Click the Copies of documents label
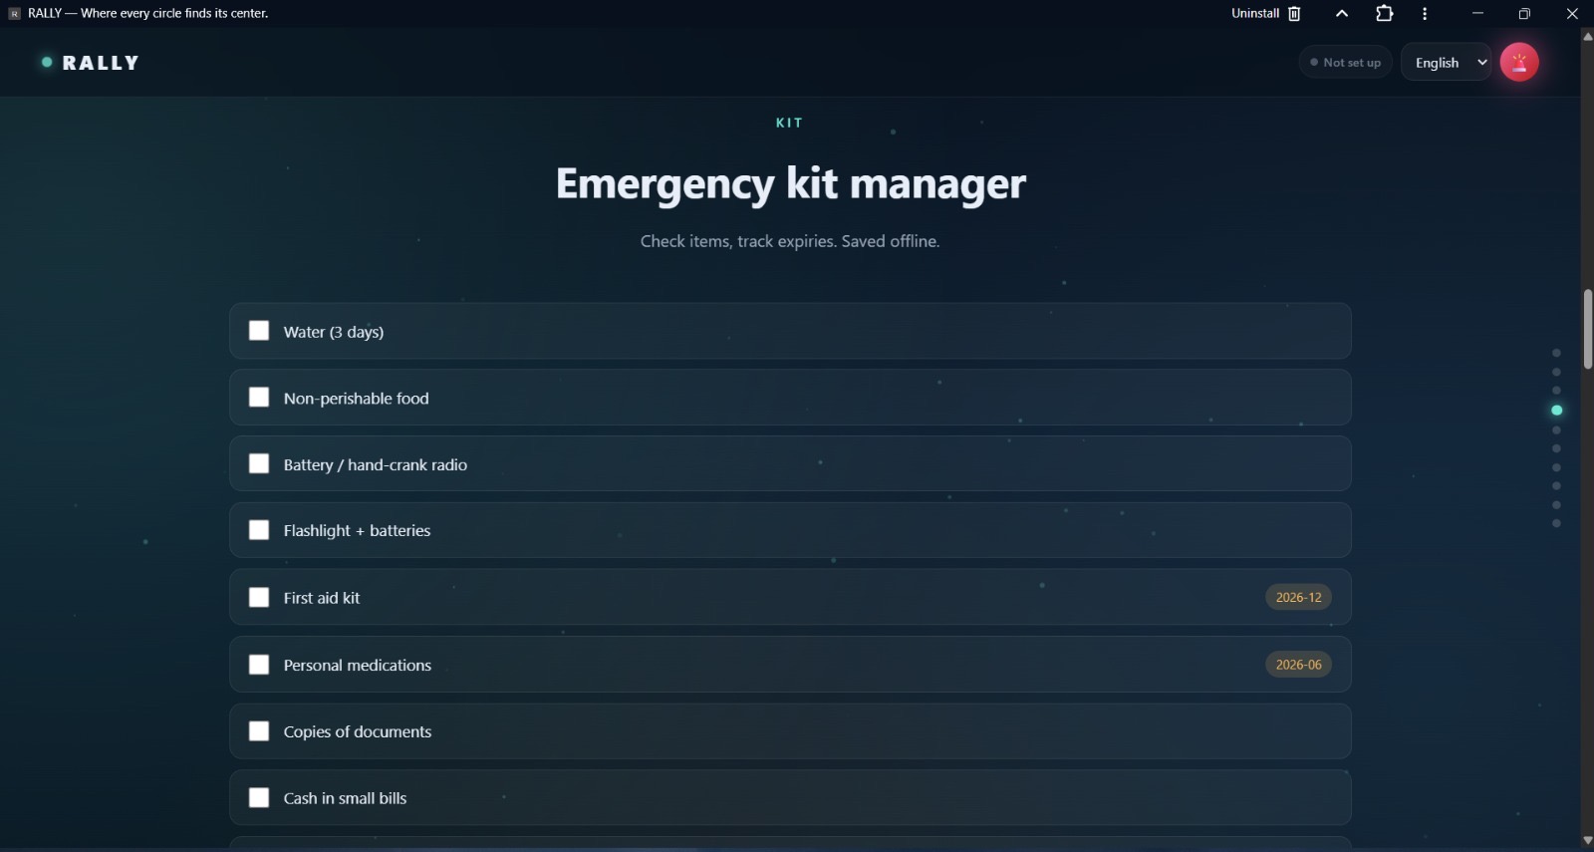The height and width of the screenshot is (852, 1594). 358,731
